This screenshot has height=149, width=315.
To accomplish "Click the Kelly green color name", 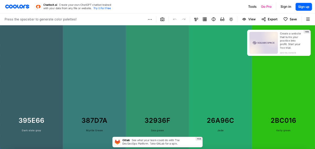I will point(283,130).
